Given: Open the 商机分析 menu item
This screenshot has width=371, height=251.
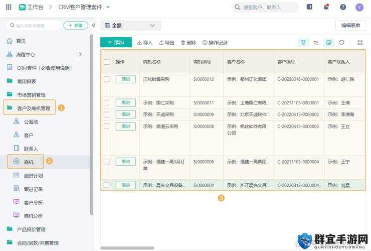Looking at the screenshot, I should click(x=34, y=216).
